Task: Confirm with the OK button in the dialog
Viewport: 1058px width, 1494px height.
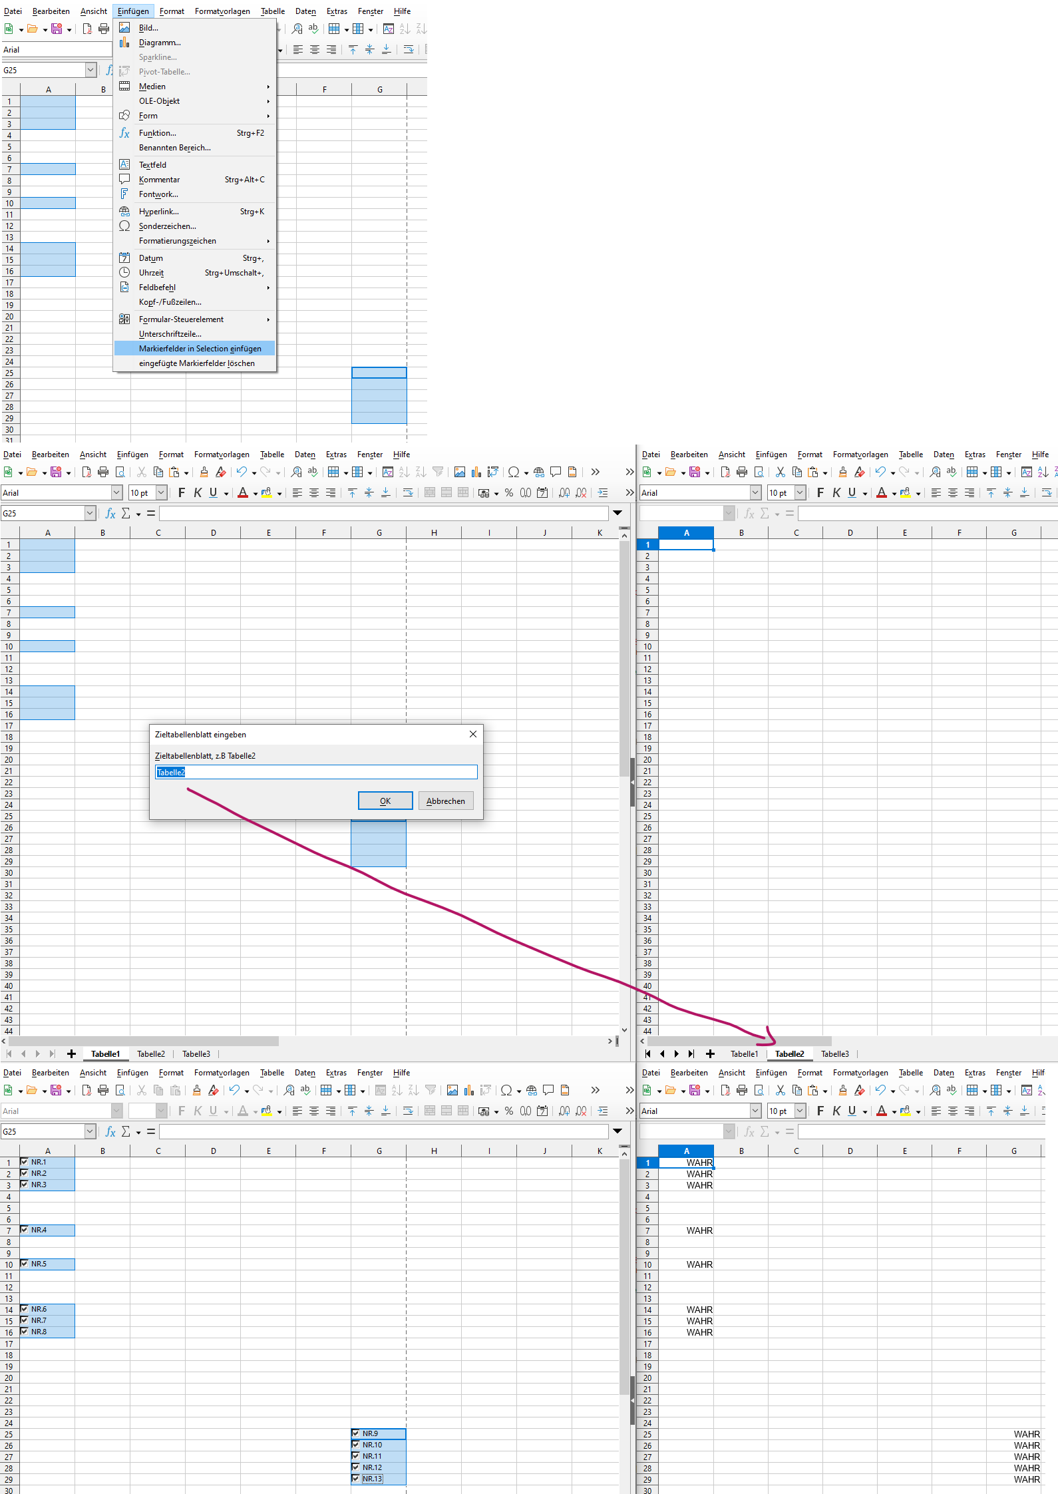Action: tap(385, 801)
